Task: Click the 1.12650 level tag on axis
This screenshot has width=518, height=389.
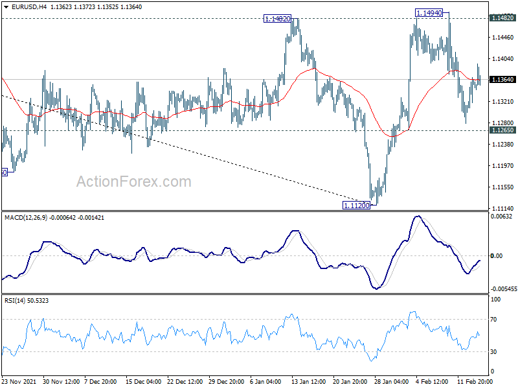Action: pyautogui.click(x=503, y=130)
